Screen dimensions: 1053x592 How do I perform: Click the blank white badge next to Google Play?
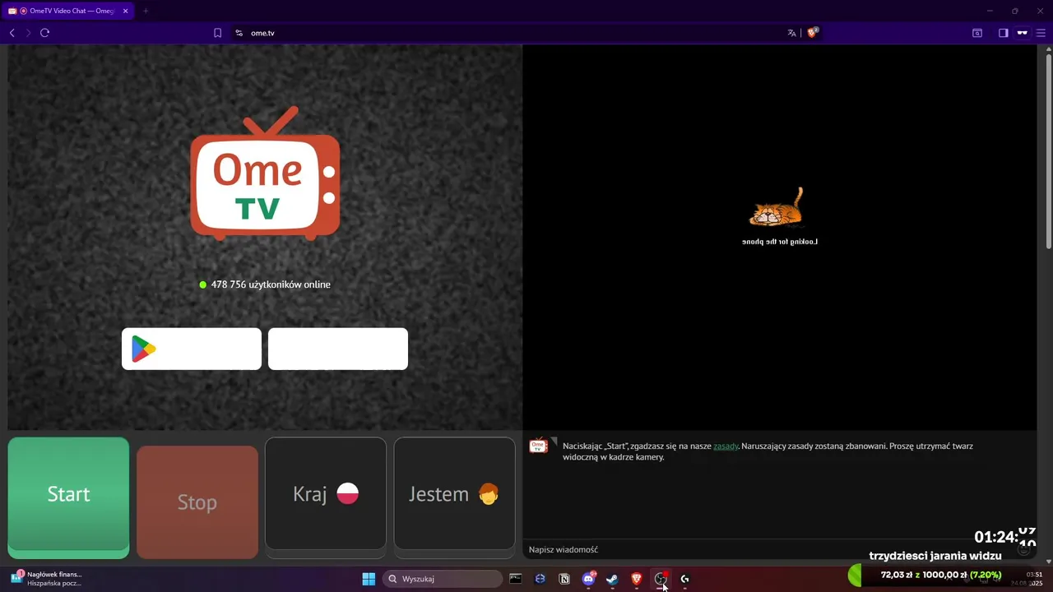(x=338, y=349)
